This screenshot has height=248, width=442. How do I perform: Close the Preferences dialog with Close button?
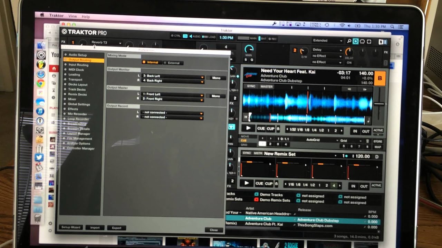[214, 230]
